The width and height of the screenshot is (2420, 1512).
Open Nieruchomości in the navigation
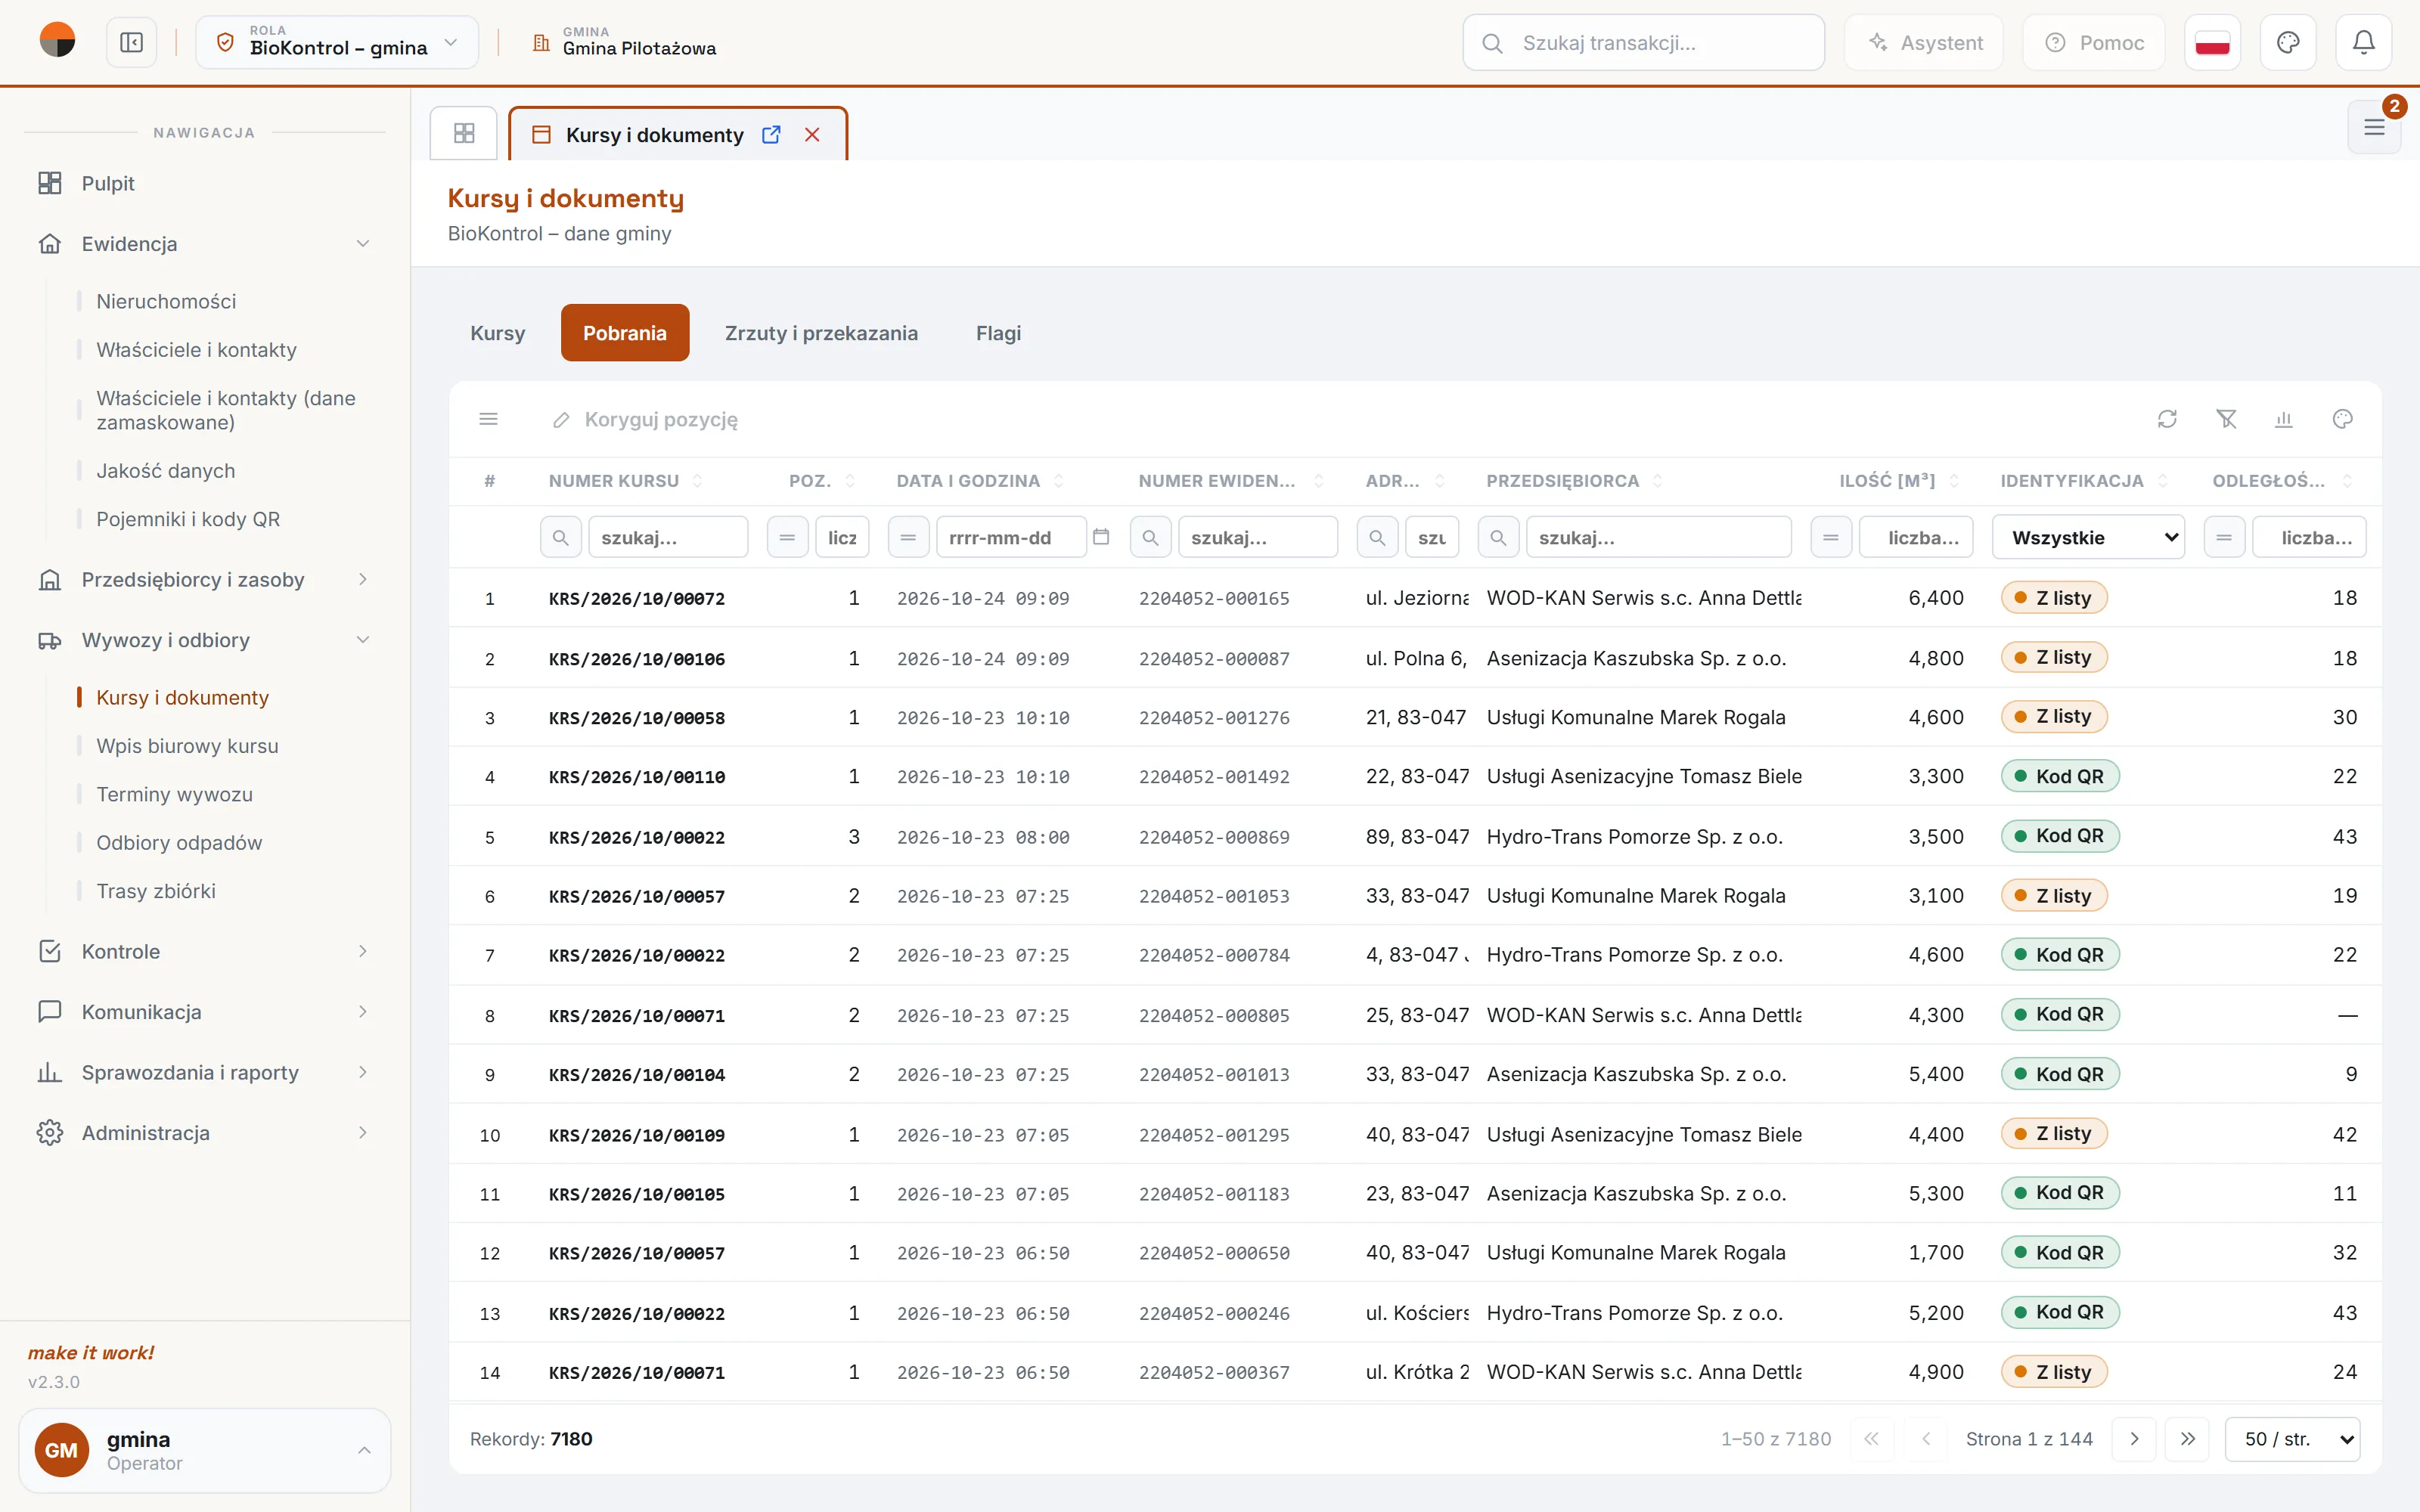(166, 301)
